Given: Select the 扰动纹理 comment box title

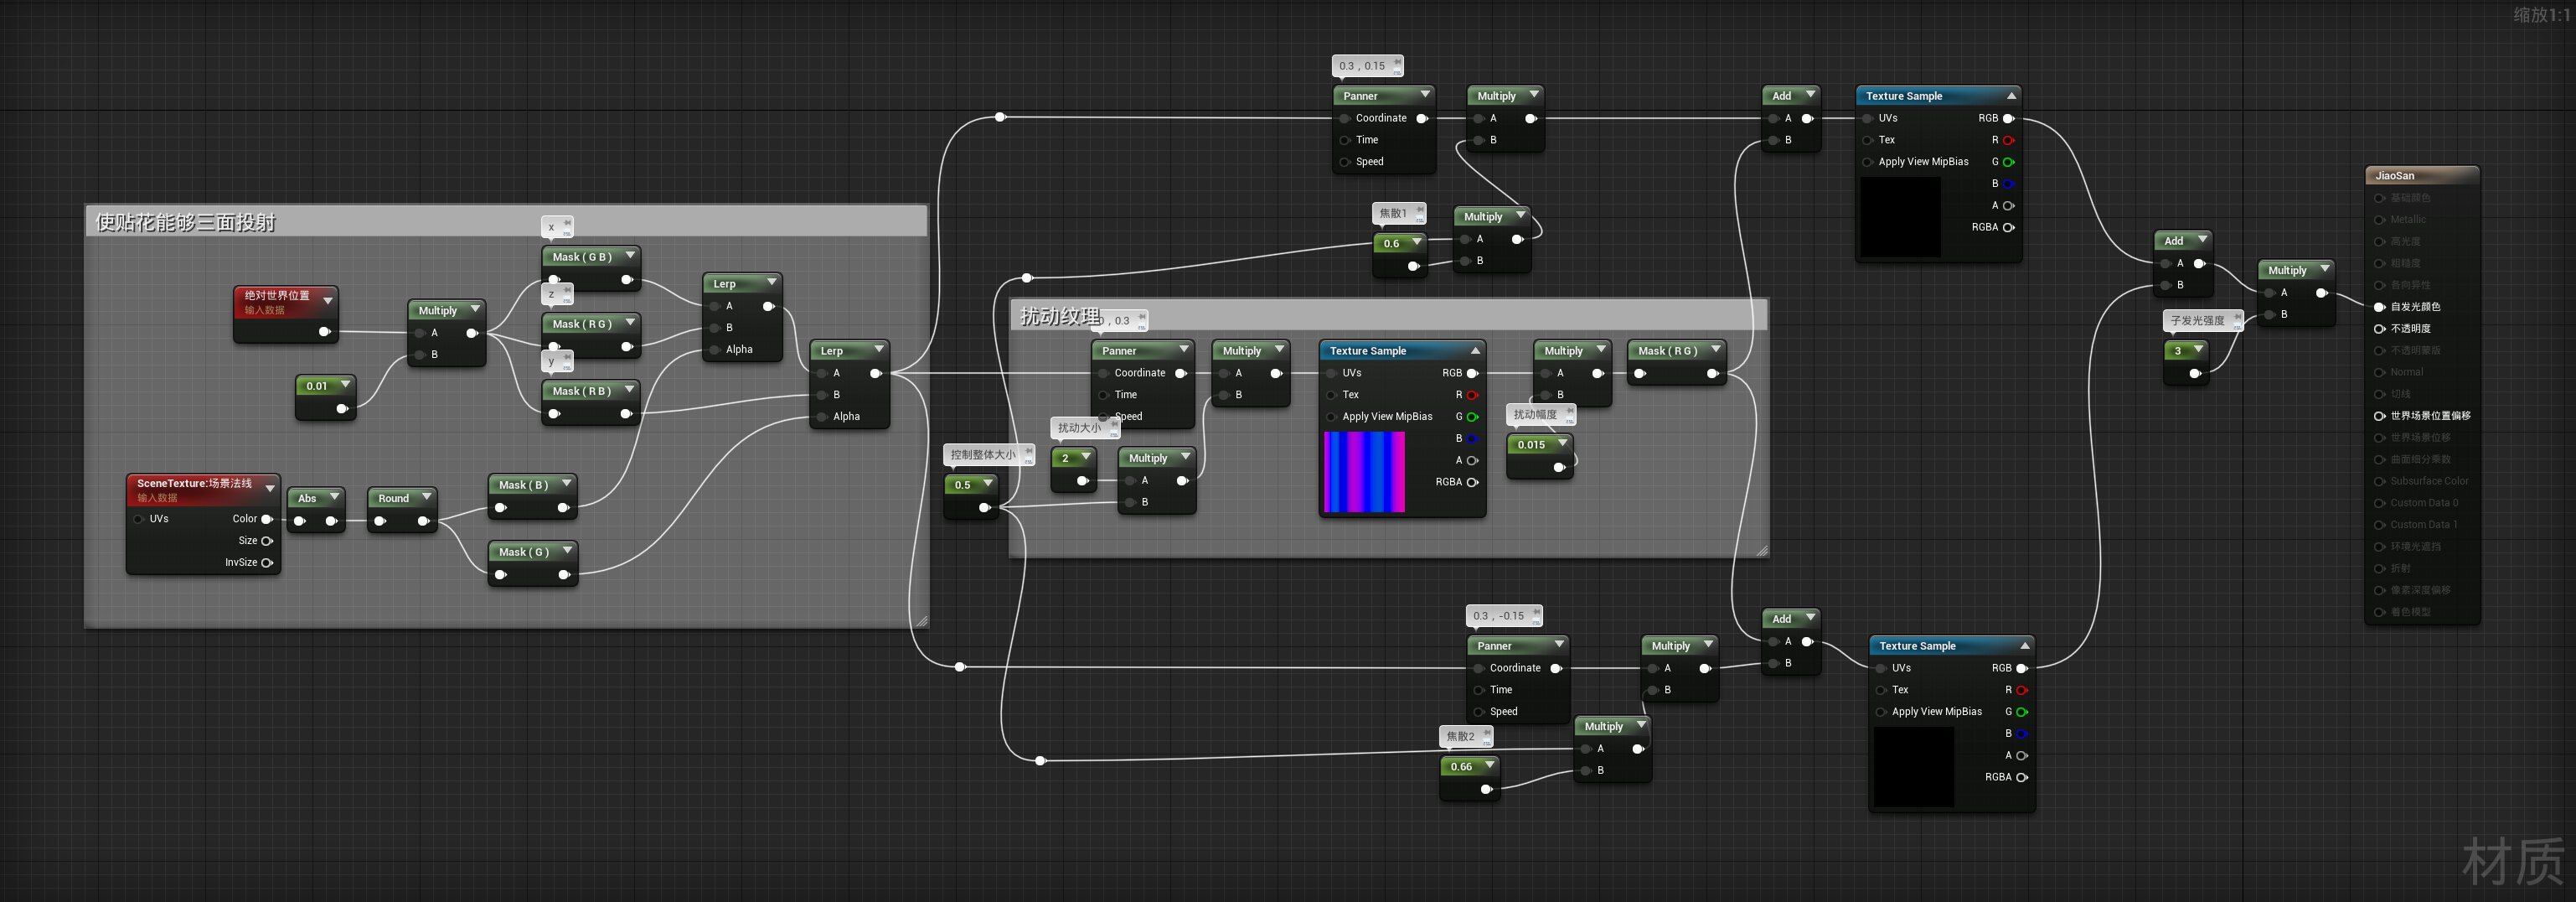Looking at the screenshot, I should point(1060,316).
